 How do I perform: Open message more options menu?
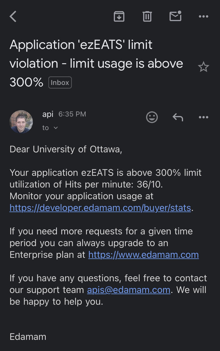pos(203,117)
